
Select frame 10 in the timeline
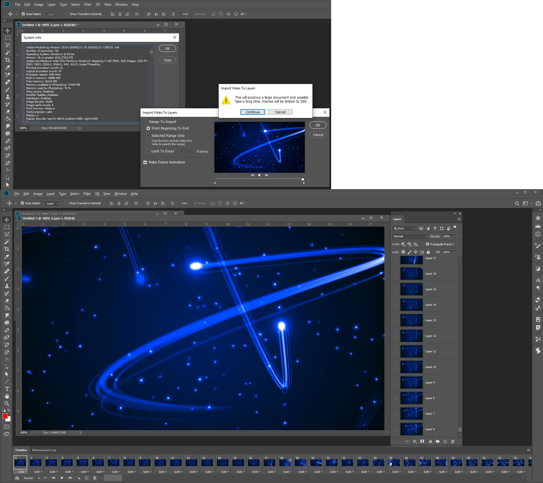click(x=160, y=463)
